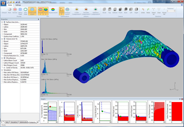
Task: Open the Stress dropdown arrow
Action: coord(46,14)
